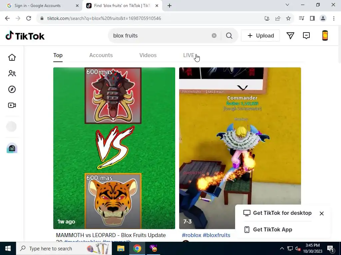Image resolution: width=341 pixels, height=255 pixels.
Task: Show hidden system tray icons
Action: click(x=282, y=248)
